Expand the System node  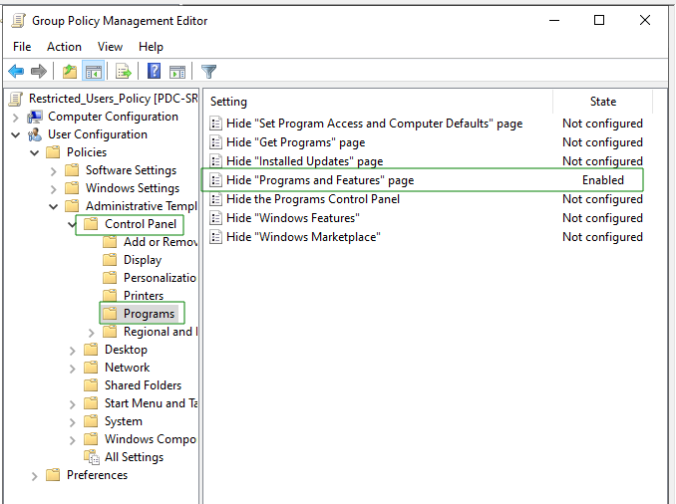click(x=73, y=422)
